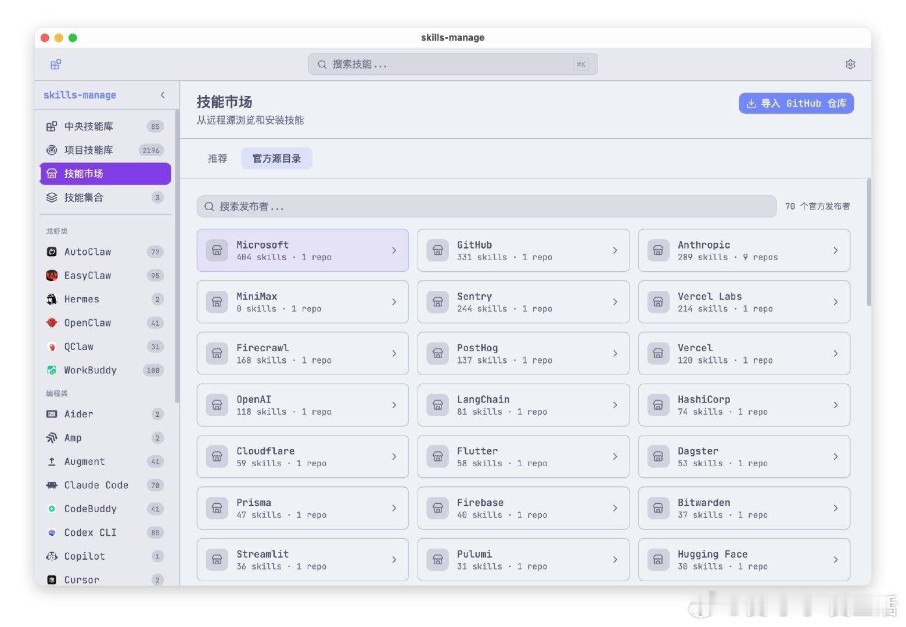Open the PostHog publisher card
This screenshot has width=906, height=627.
523,354
